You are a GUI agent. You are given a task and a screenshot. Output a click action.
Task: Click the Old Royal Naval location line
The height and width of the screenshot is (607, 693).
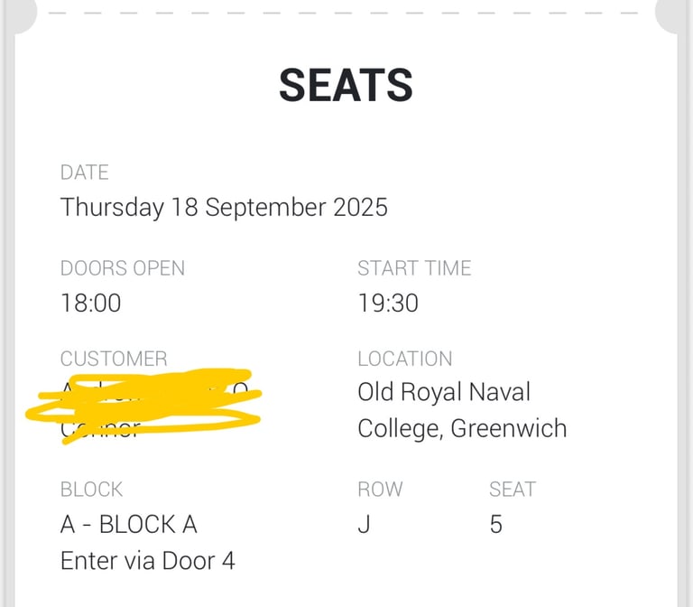click(x=444, y=392)
